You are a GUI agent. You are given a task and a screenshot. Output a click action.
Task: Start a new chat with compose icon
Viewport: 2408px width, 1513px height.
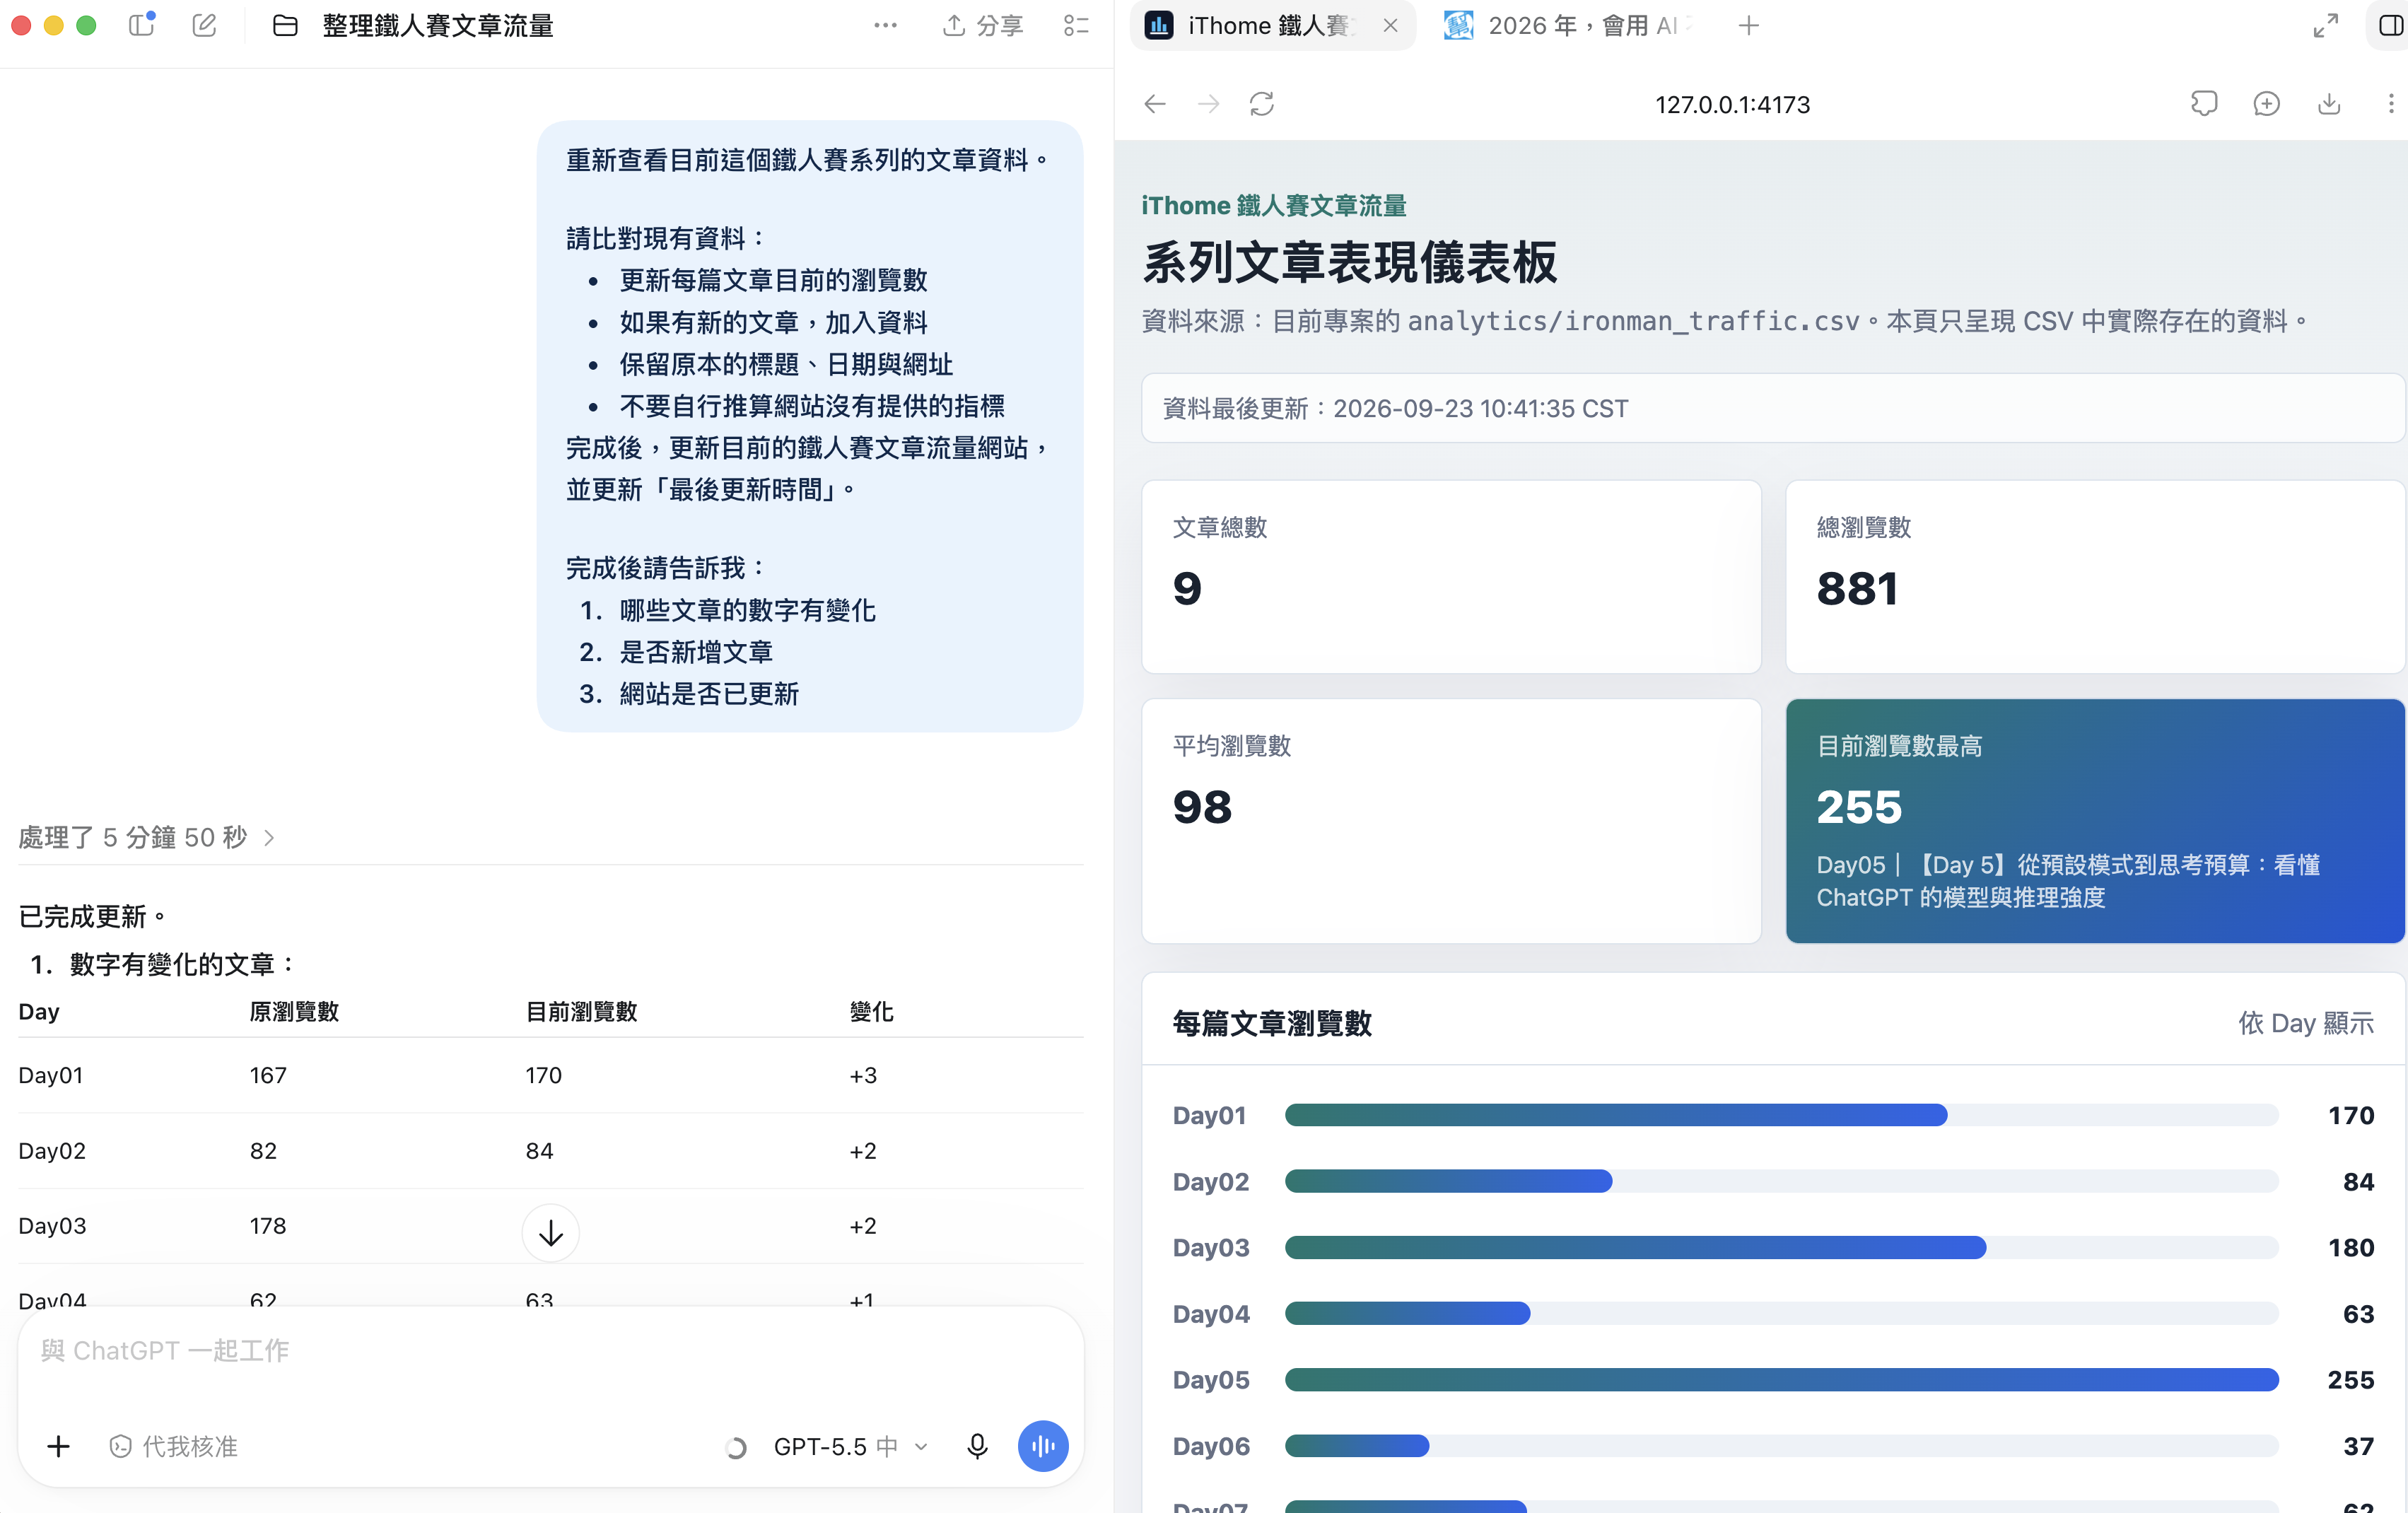point(204,25)
